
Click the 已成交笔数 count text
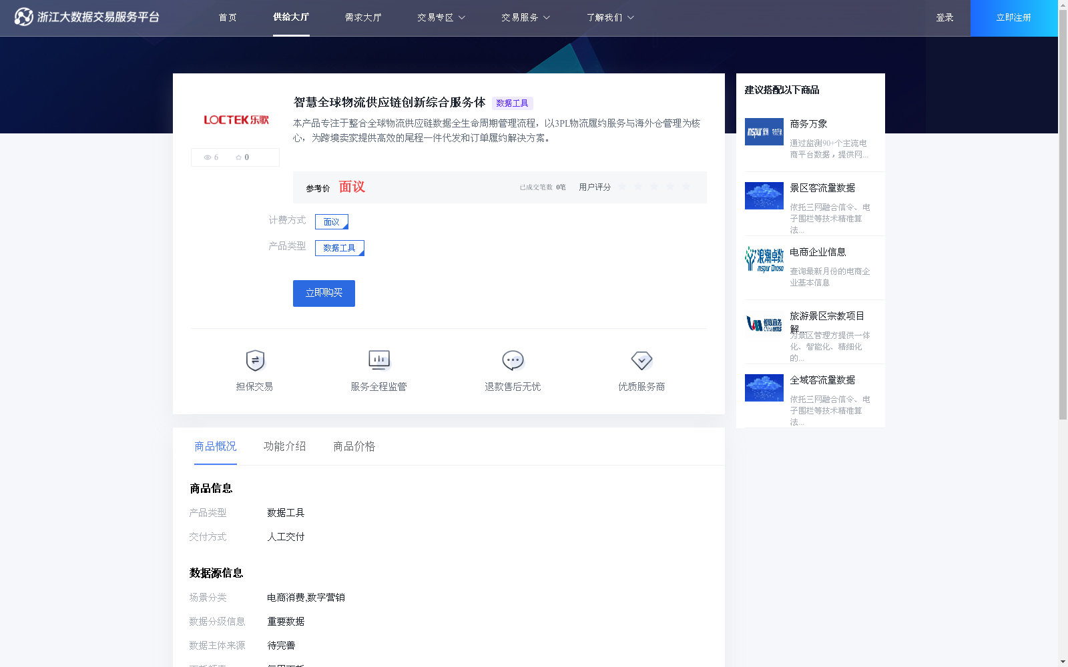point(543,187)
